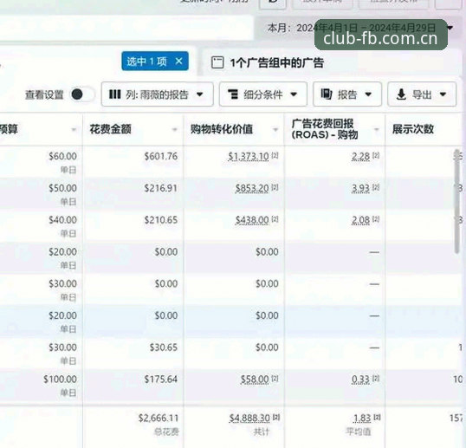Sort by the 花费金额 column header
The height and width of the screenshot is (448, 466).
[111, 129]
